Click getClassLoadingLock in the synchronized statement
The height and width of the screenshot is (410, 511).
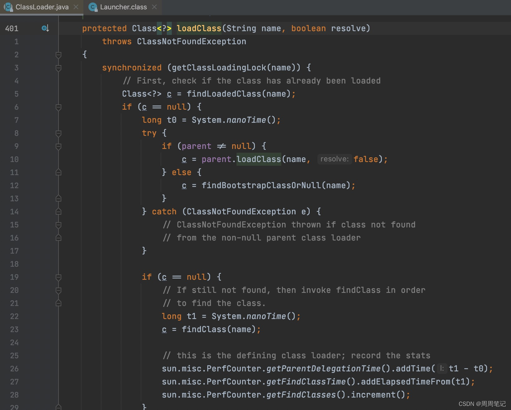[x=219, y=68]
